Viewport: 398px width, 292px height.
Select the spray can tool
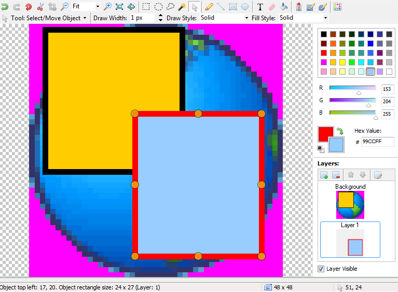coord(299,7)
